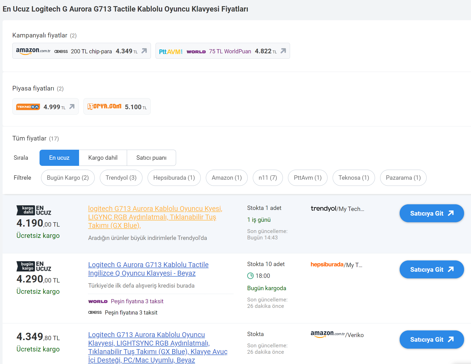This screenshot has height=364, width=471.
Task: Click the hepsiburada seller logo
Action: (x=327, y=264)
